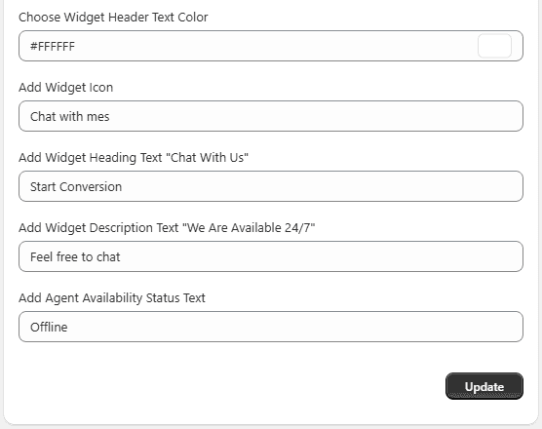Click the quoted "We Are Available 24/7" text
The image size is (542, 429).
[249, 228]
